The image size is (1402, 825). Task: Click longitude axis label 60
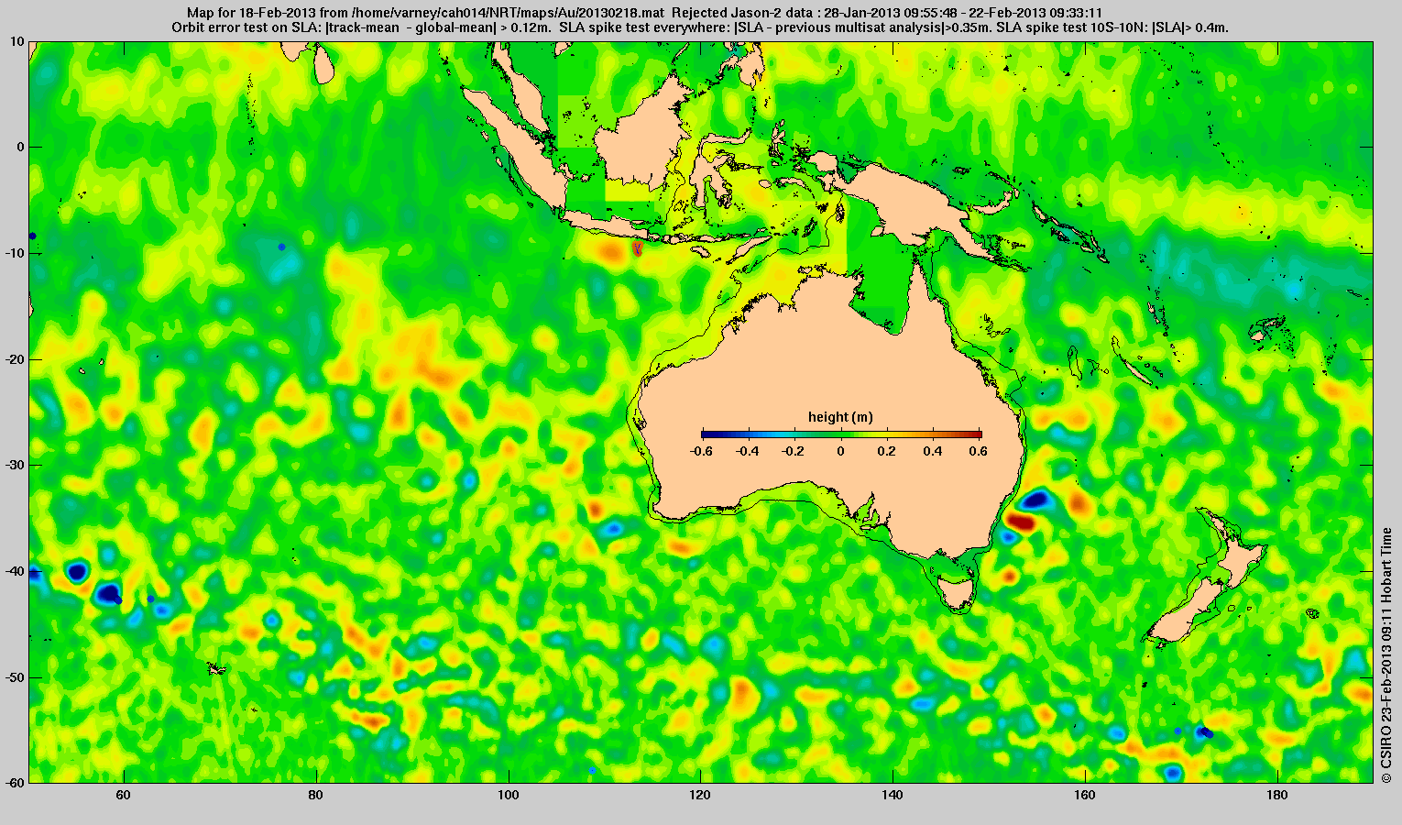point(124,795)
